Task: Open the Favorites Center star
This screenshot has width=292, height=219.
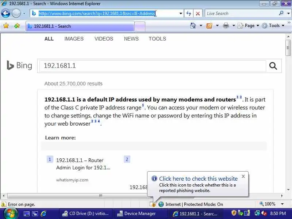Action: click(x=6, y=26)
